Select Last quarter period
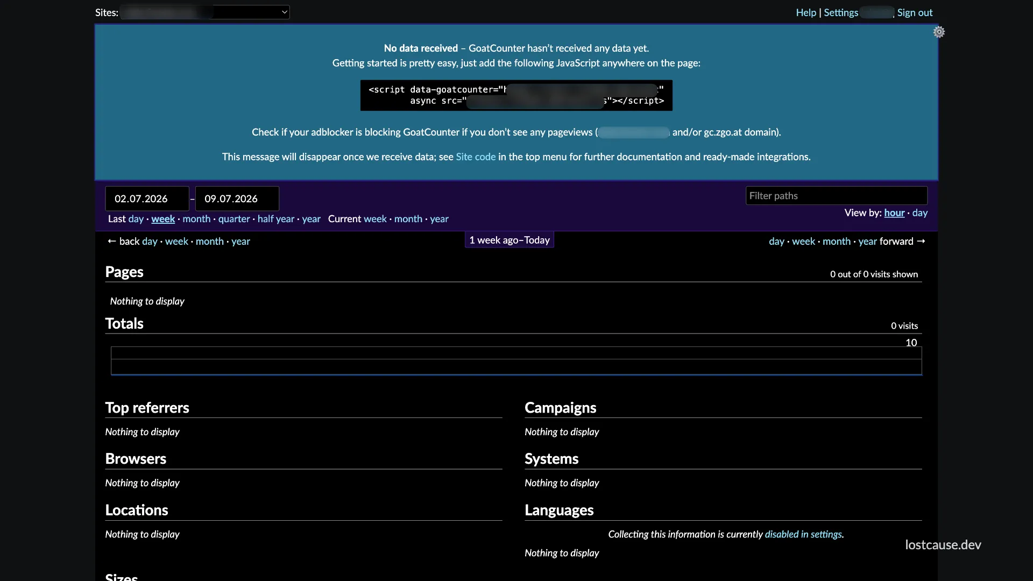 pyautogui.click(x=234, y=219)
